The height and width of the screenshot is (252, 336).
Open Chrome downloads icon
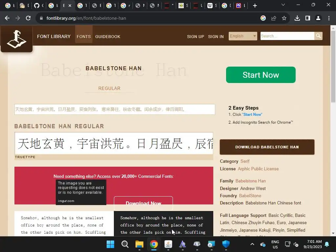[297, 18]
